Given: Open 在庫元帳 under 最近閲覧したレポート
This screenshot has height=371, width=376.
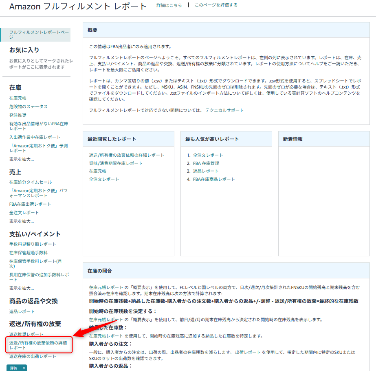Looking at the screenshot, I should (x=98, y=171).
